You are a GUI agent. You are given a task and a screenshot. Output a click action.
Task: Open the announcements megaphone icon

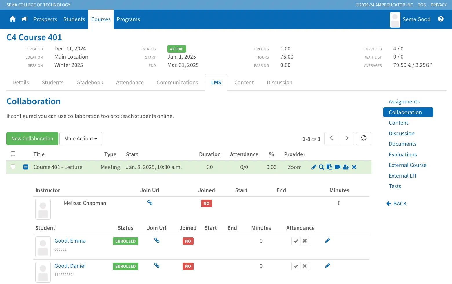(24, 19)
